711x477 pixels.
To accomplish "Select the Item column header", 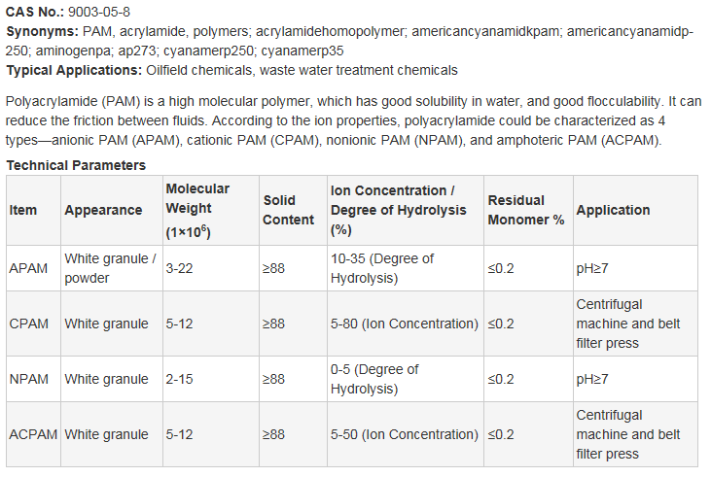I will [33, 210].
